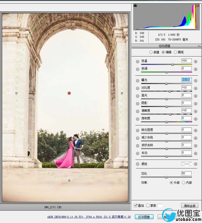Click the minus icon beside 颜色

138,164
